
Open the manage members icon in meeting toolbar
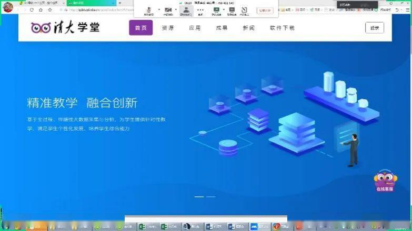click(x=186, y=11)
